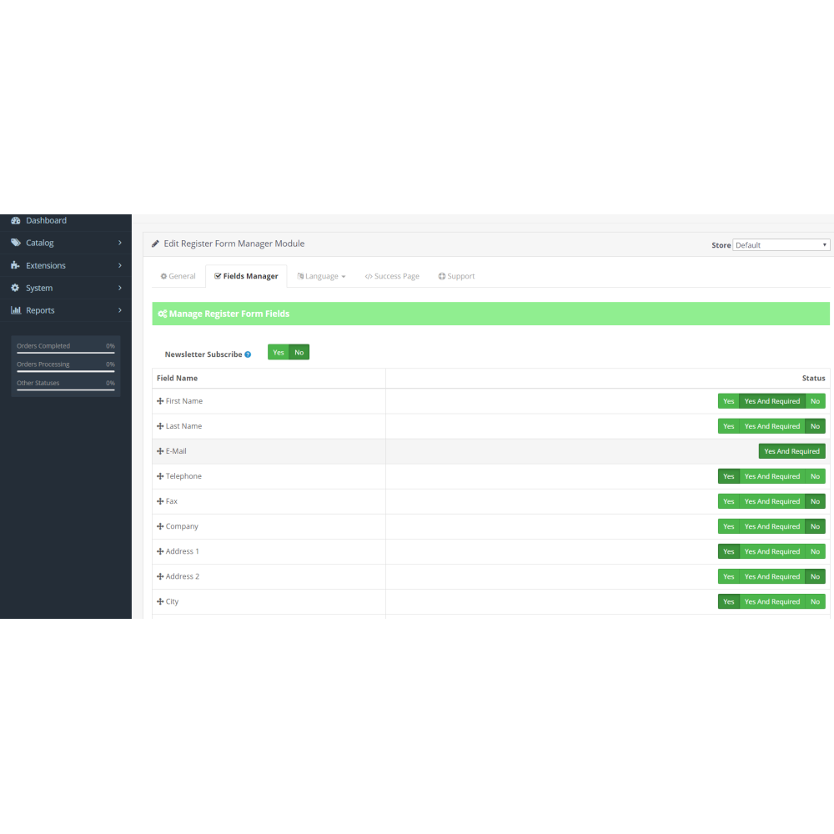
Task: Set Newsletter Subscribe to Yes
Action: (x=278, y=352)
